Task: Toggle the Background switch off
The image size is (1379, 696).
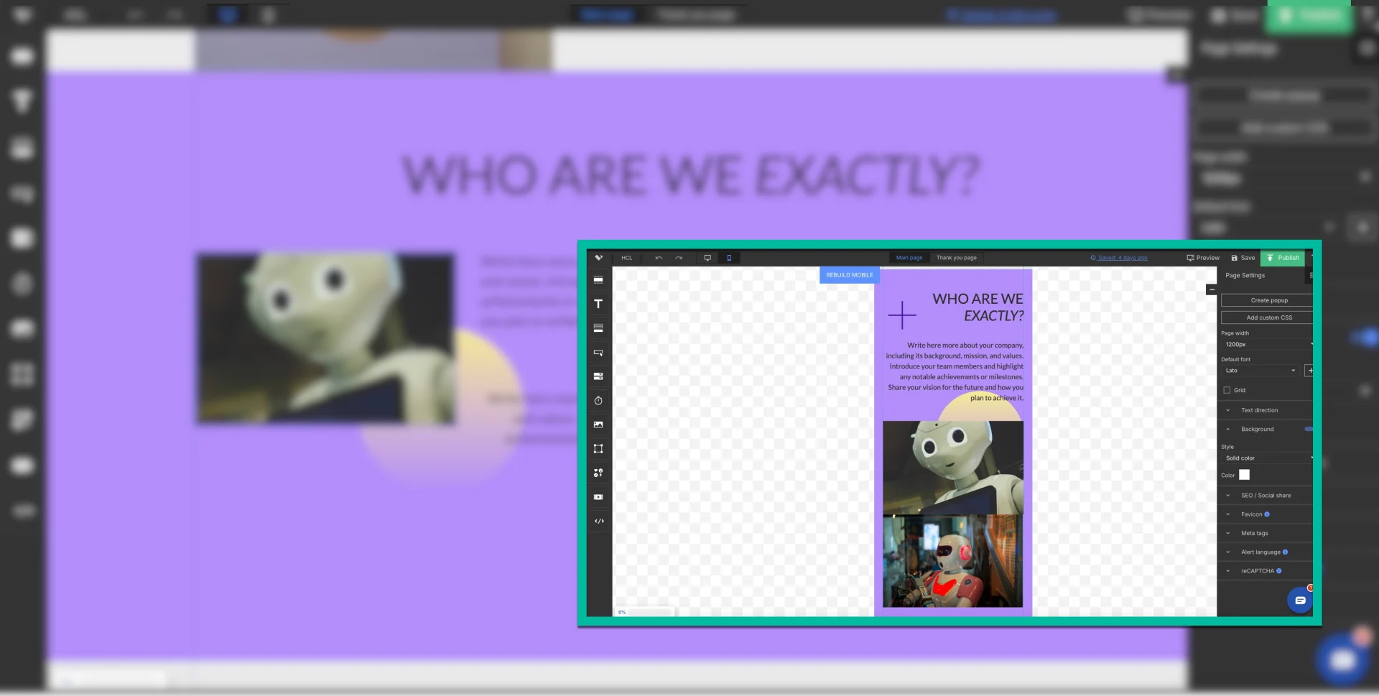Action: (x=1309, y=429)
